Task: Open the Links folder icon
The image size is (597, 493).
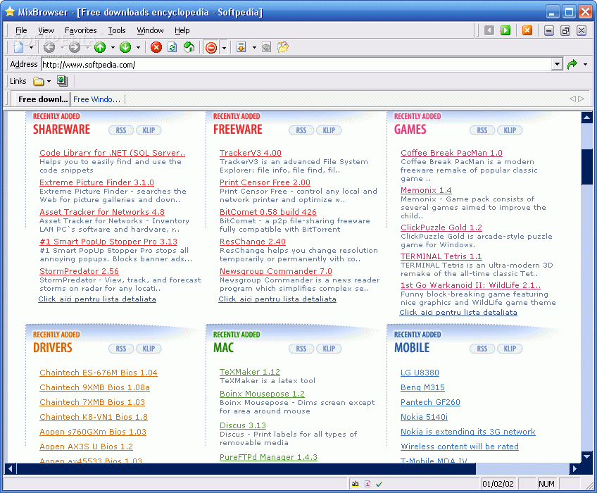Action: 39,81
